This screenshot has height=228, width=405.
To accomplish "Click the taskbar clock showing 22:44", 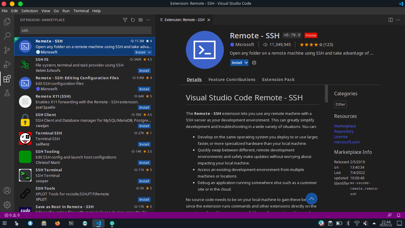I will click(386, 223).
